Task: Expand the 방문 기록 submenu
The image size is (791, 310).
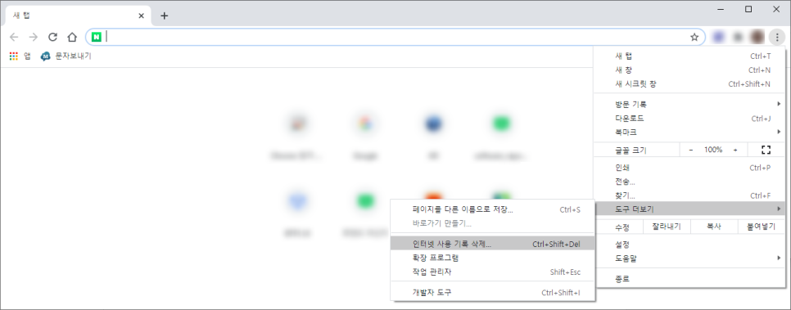Action: click(x=689, y=105)
